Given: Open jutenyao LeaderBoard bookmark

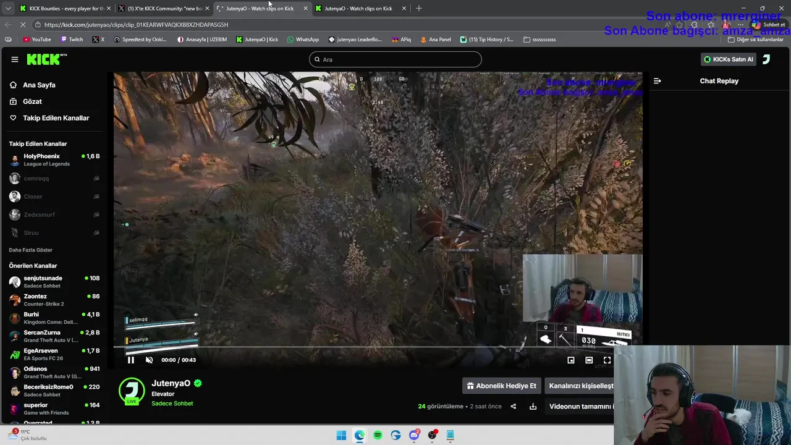Looking at the screenshot, I should 355,40.
